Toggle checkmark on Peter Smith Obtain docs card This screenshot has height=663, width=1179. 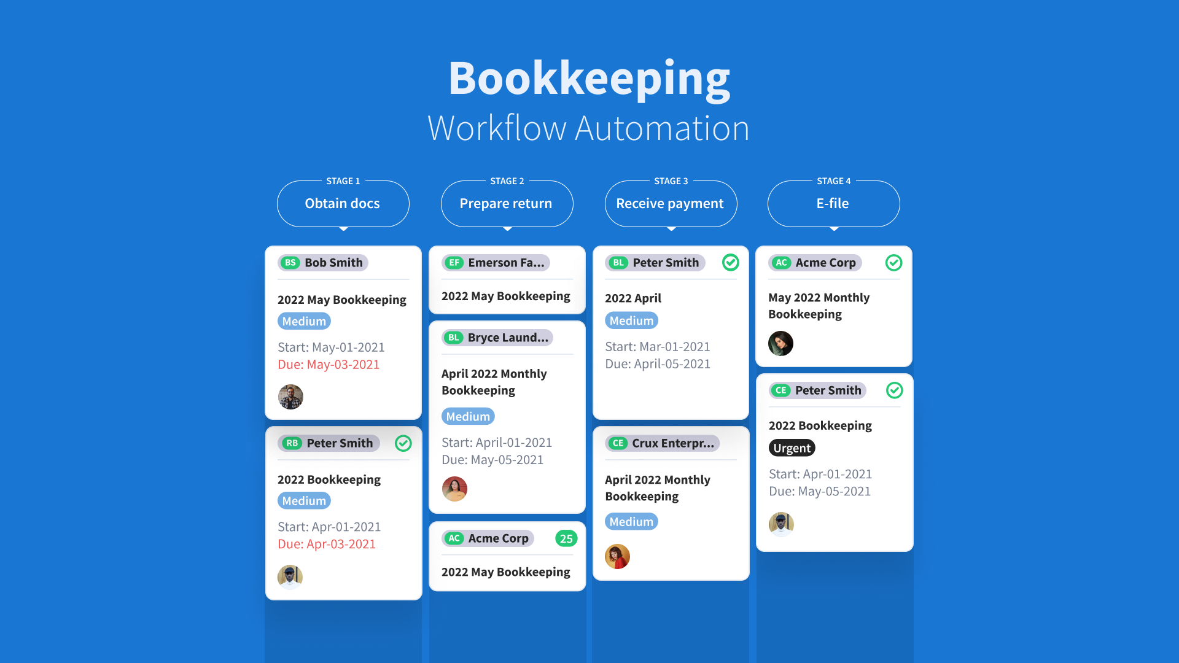coord(403,443)
